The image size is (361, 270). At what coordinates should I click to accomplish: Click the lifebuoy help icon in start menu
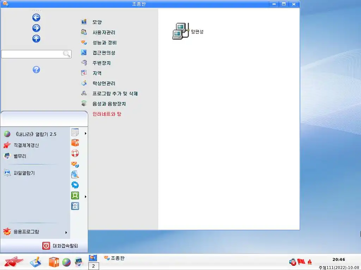(x=75, y=153)
